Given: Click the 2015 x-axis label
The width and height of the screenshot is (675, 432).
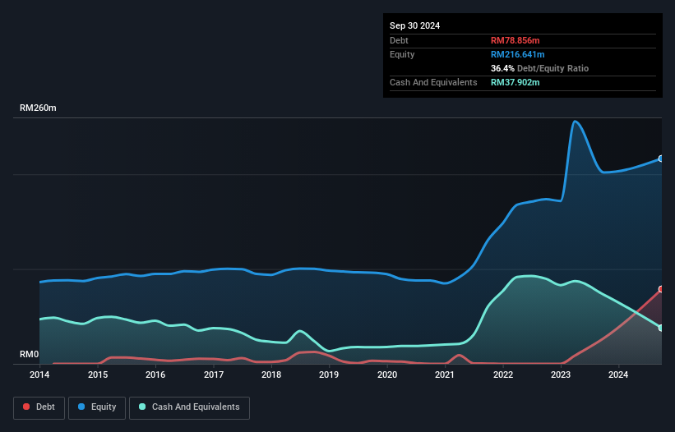Looking at the screenshot, I should pyautogui.click(x=98, y=375).
